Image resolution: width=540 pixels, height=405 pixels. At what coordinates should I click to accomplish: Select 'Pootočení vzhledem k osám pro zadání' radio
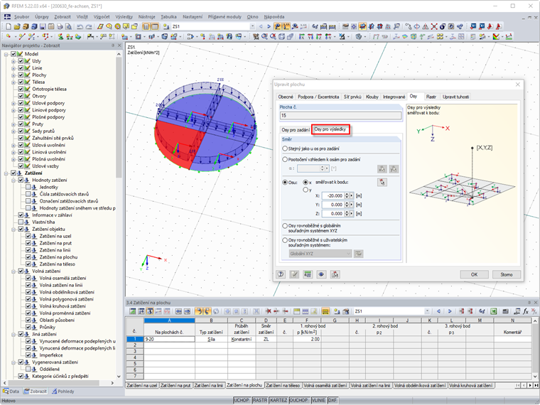pos(285,159)
